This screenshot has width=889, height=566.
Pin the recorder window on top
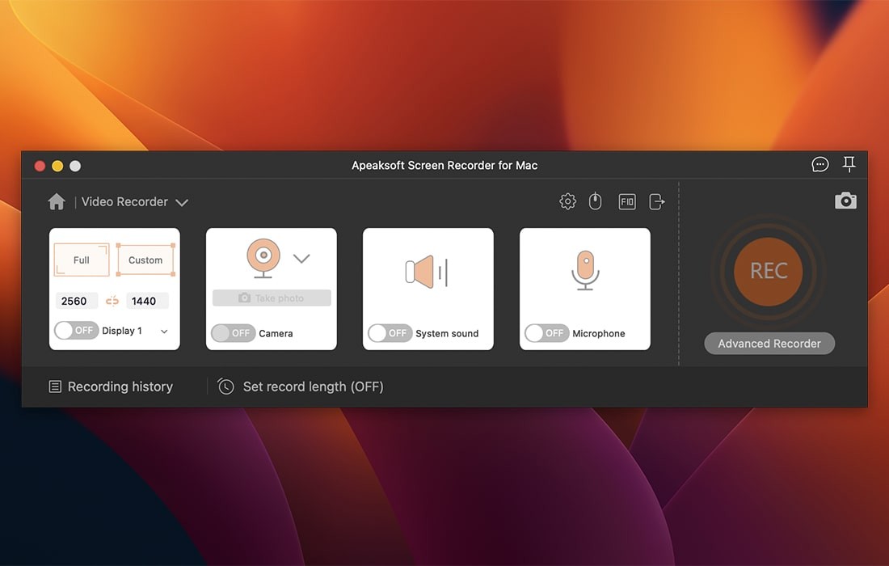coord(849,164)
